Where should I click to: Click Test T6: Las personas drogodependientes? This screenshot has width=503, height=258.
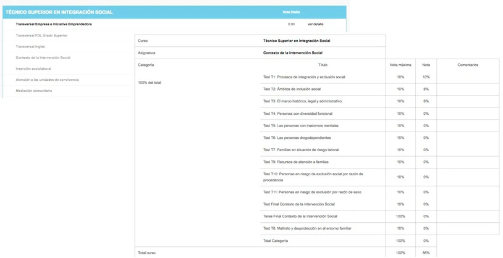pyautogui.click(x=297, y=138)
